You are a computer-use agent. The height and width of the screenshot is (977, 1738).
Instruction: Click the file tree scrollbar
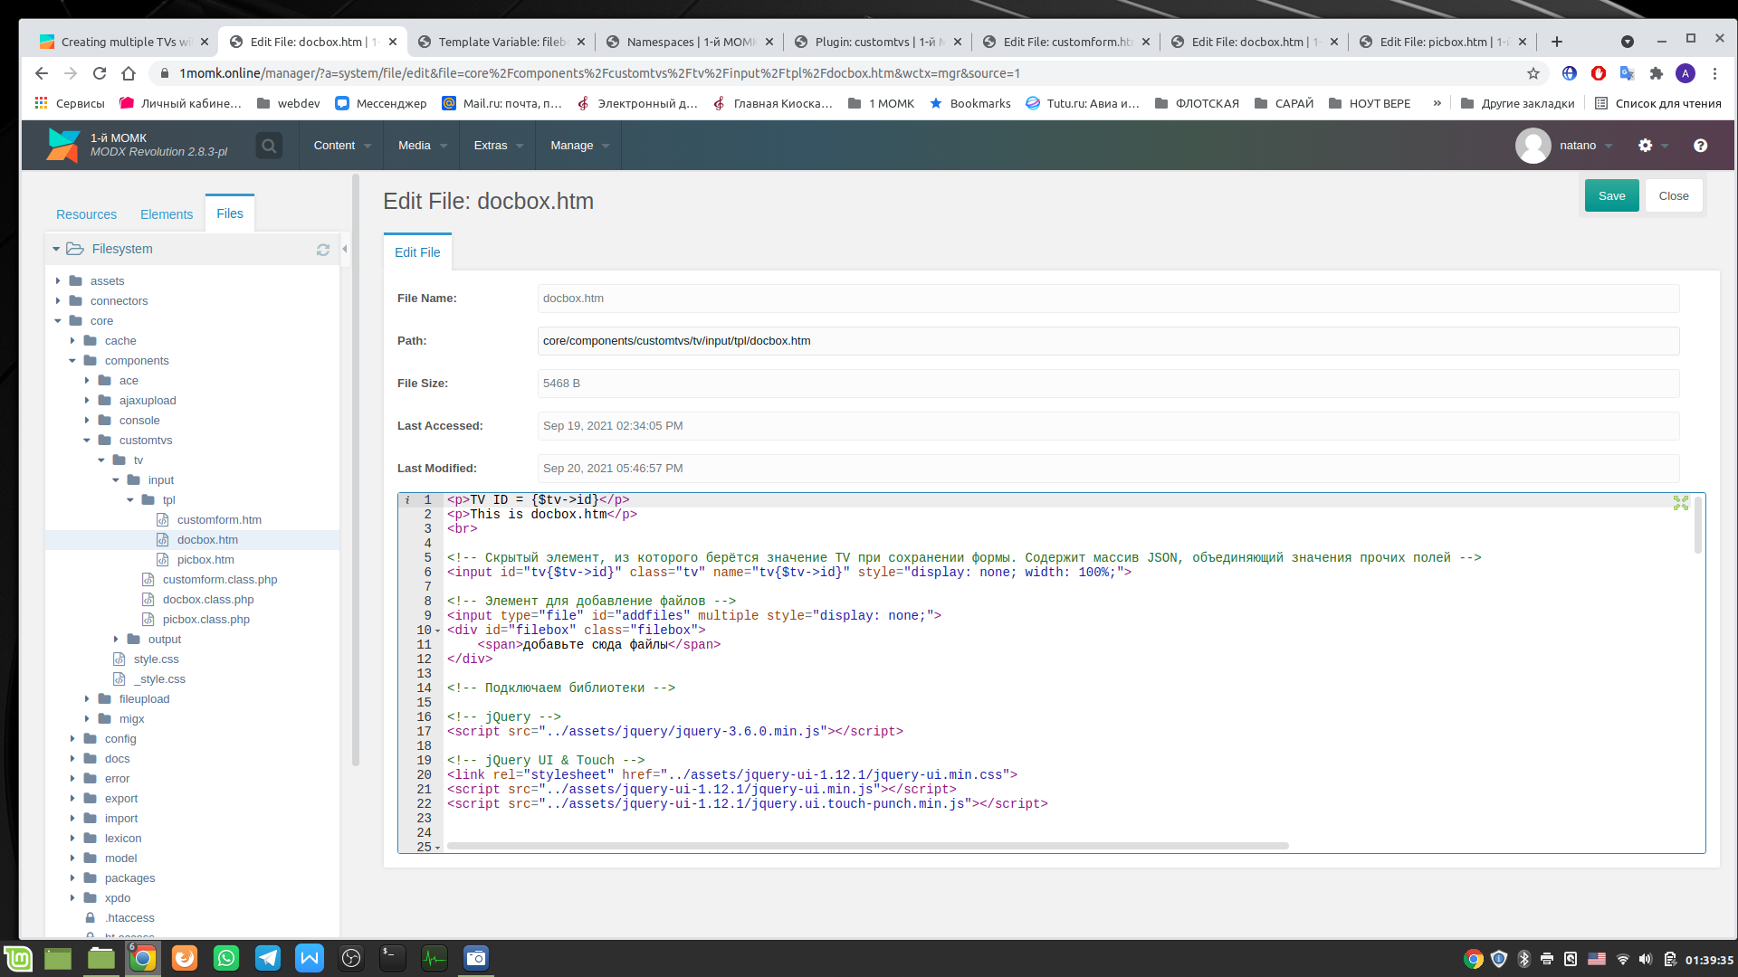click(x=355, y=470)
